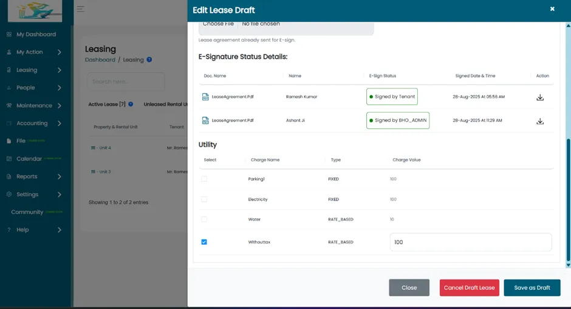This screenshot has height=309, width=571.
Task: Click the People sidebar icon
Action: (9, 87)
